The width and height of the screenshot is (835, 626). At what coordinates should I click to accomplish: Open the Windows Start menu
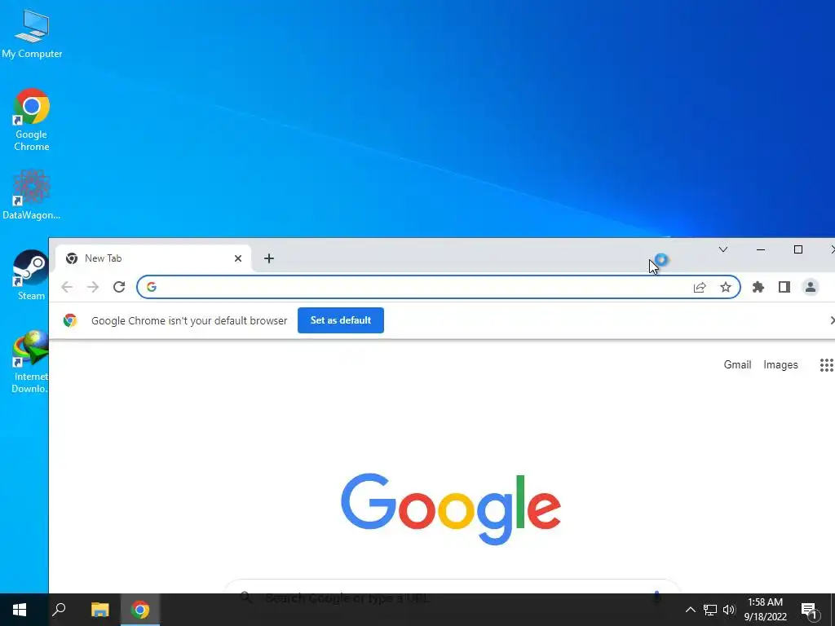pos(20,610)
